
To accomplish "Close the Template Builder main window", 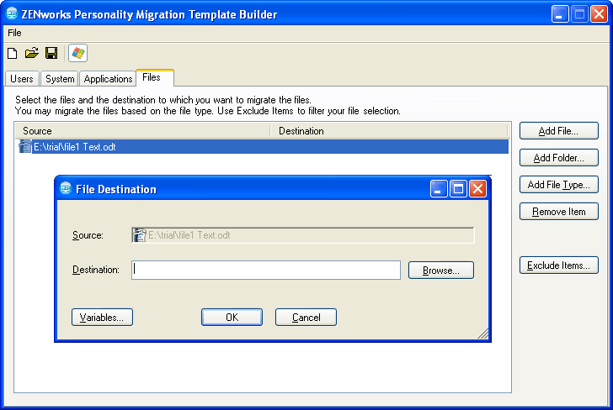I will pos(599,14).
